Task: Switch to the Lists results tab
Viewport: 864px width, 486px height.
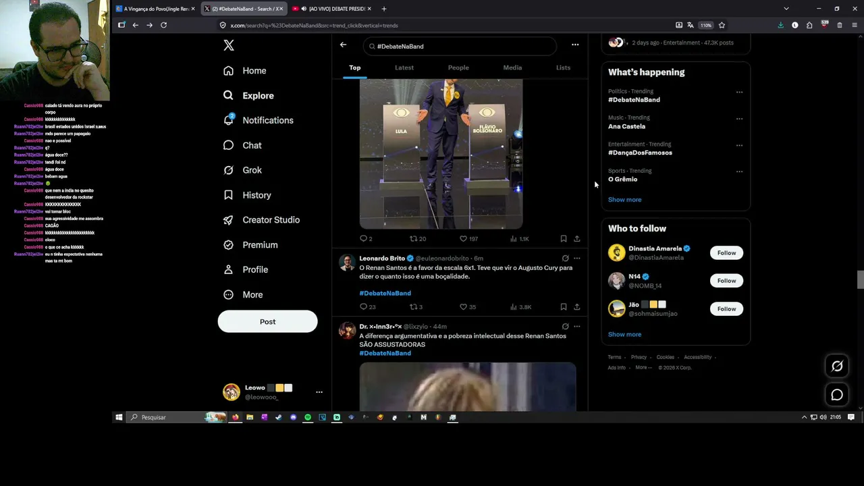Action: click(563, 67)
